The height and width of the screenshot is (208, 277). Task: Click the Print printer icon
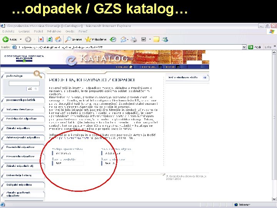point(134,39)
